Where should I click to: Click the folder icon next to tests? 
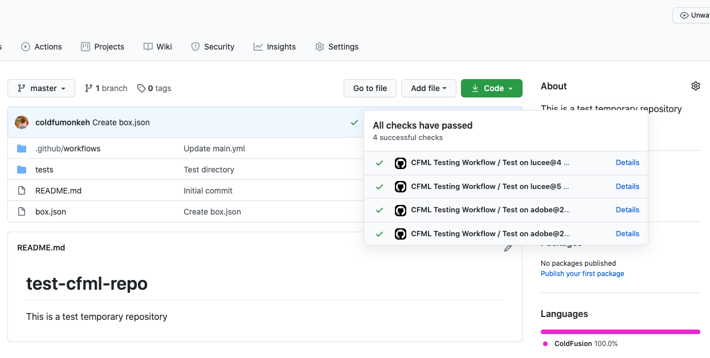tap(22, 169)
